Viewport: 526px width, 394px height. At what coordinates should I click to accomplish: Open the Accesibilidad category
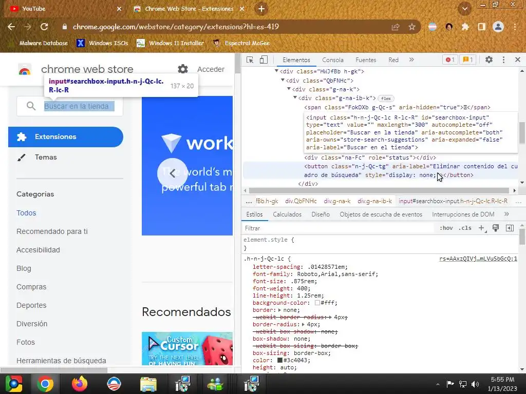pyautogui.click(x=38, y=250)
